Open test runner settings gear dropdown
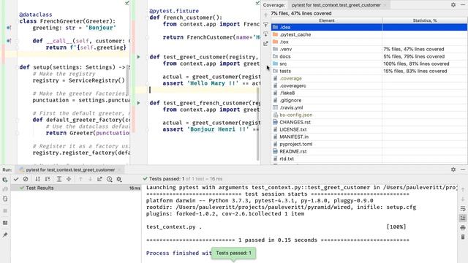This screenshot has width=468, height=263. point(119,179)
